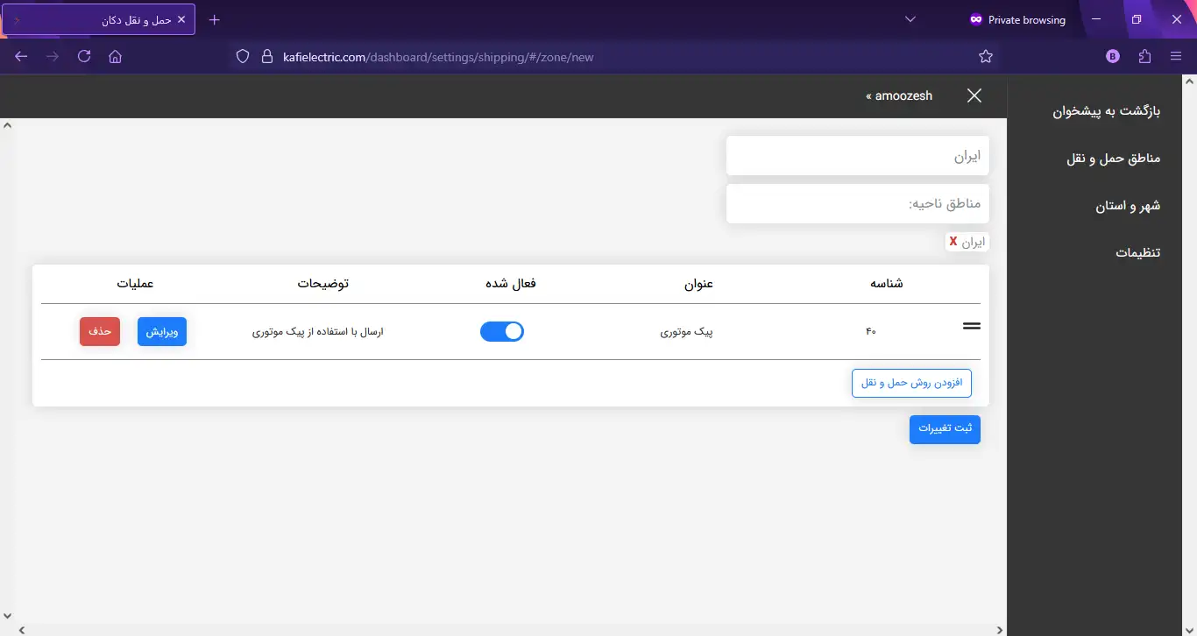Bookmark the page via the star icon
1197x636 pixels.
(x=986, y=56)
